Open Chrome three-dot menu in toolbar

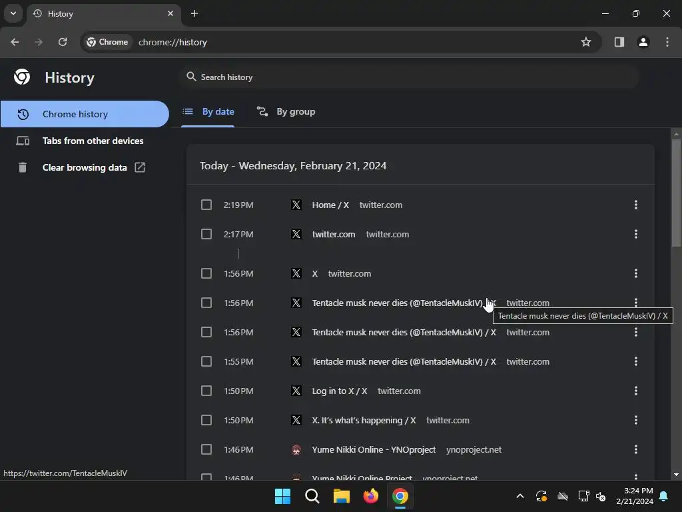(x=667, y=42)
